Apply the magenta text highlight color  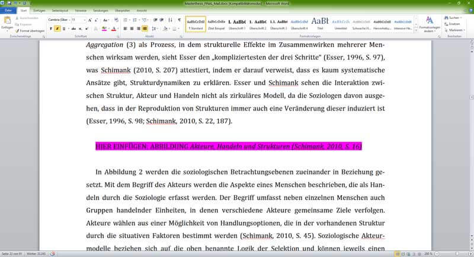click(104, 28)
